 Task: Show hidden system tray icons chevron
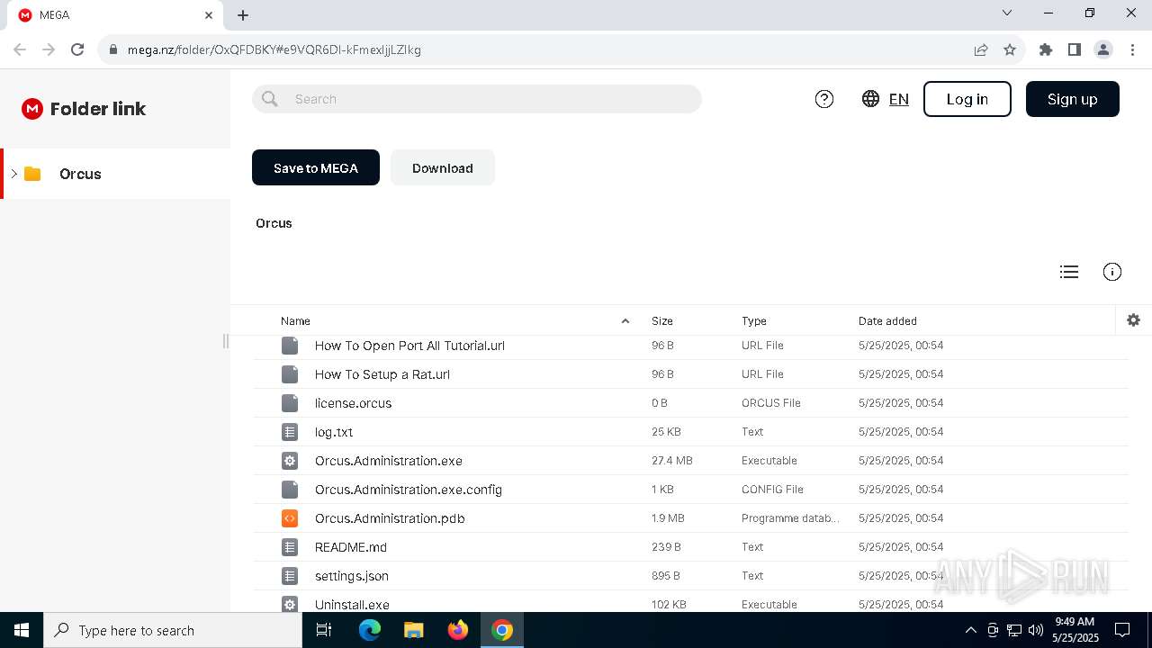970,630
